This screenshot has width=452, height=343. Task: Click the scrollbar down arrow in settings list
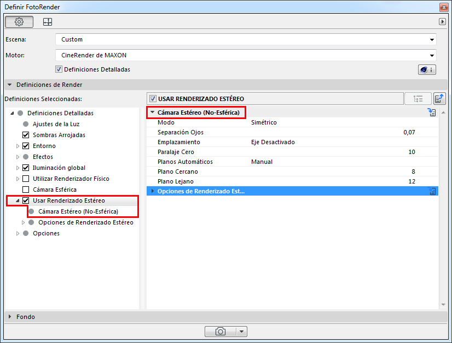pos(443,305)
